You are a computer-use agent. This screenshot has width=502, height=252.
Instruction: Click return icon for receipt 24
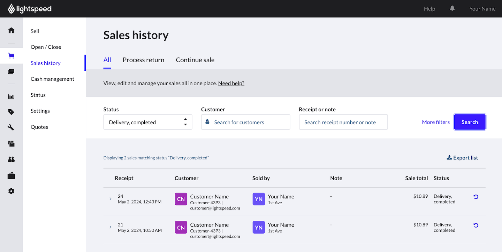coord(476,197)
